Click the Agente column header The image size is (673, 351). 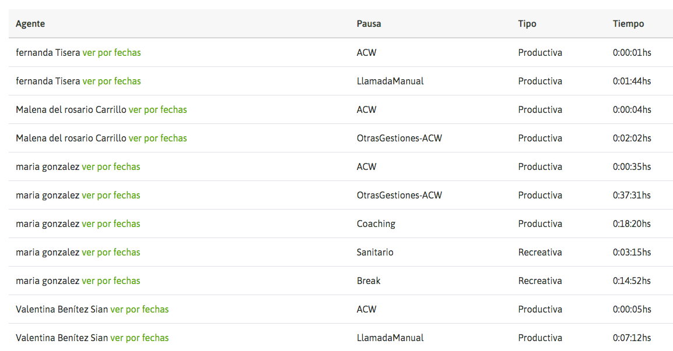(x=30, y=24)
